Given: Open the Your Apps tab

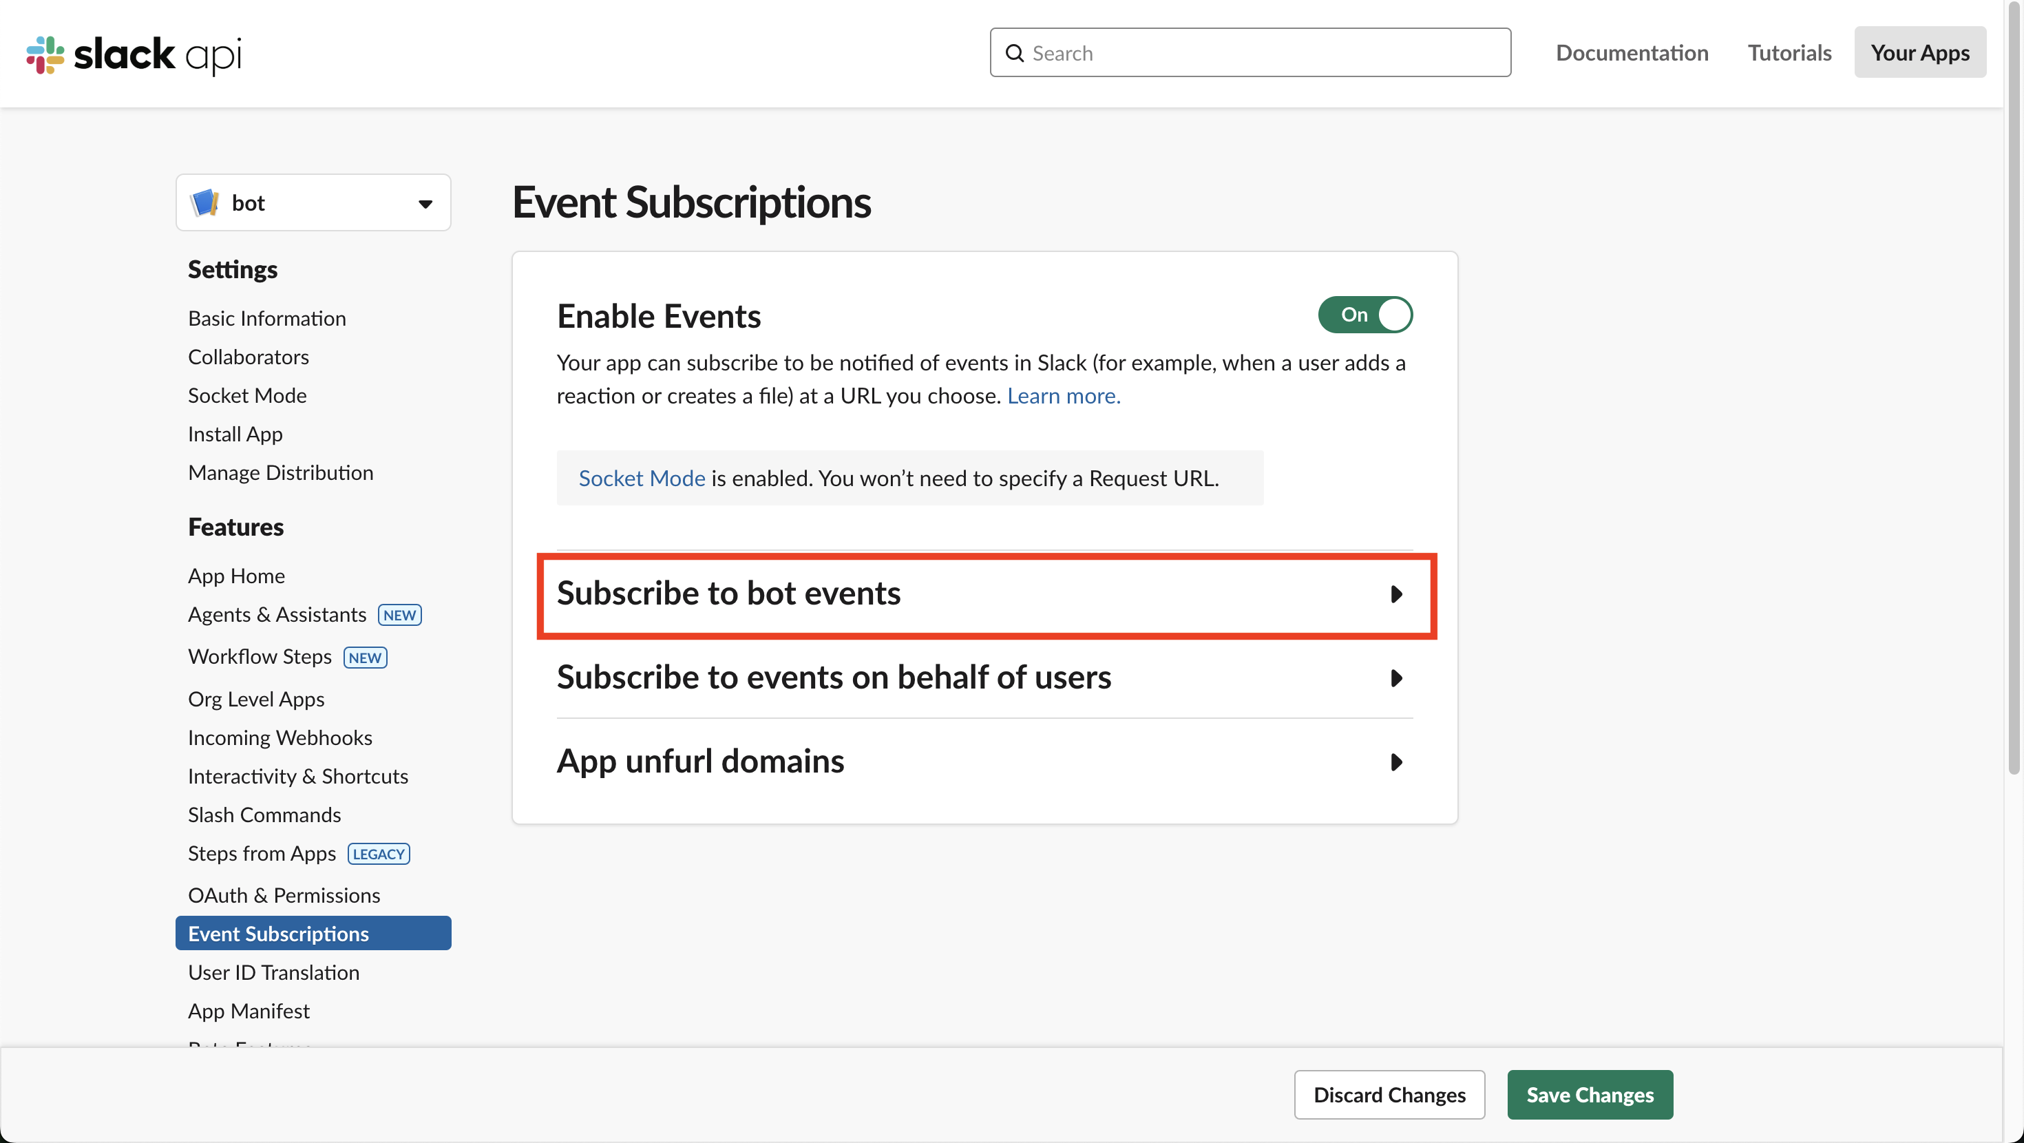Looking at the screenshot, I should (x=1919, y=52).
